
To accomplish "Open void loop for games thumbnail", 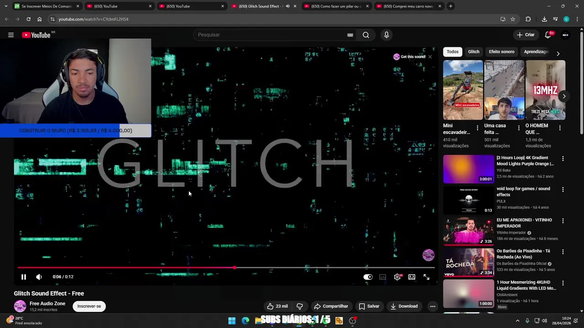I will click(x=469, y=200).
